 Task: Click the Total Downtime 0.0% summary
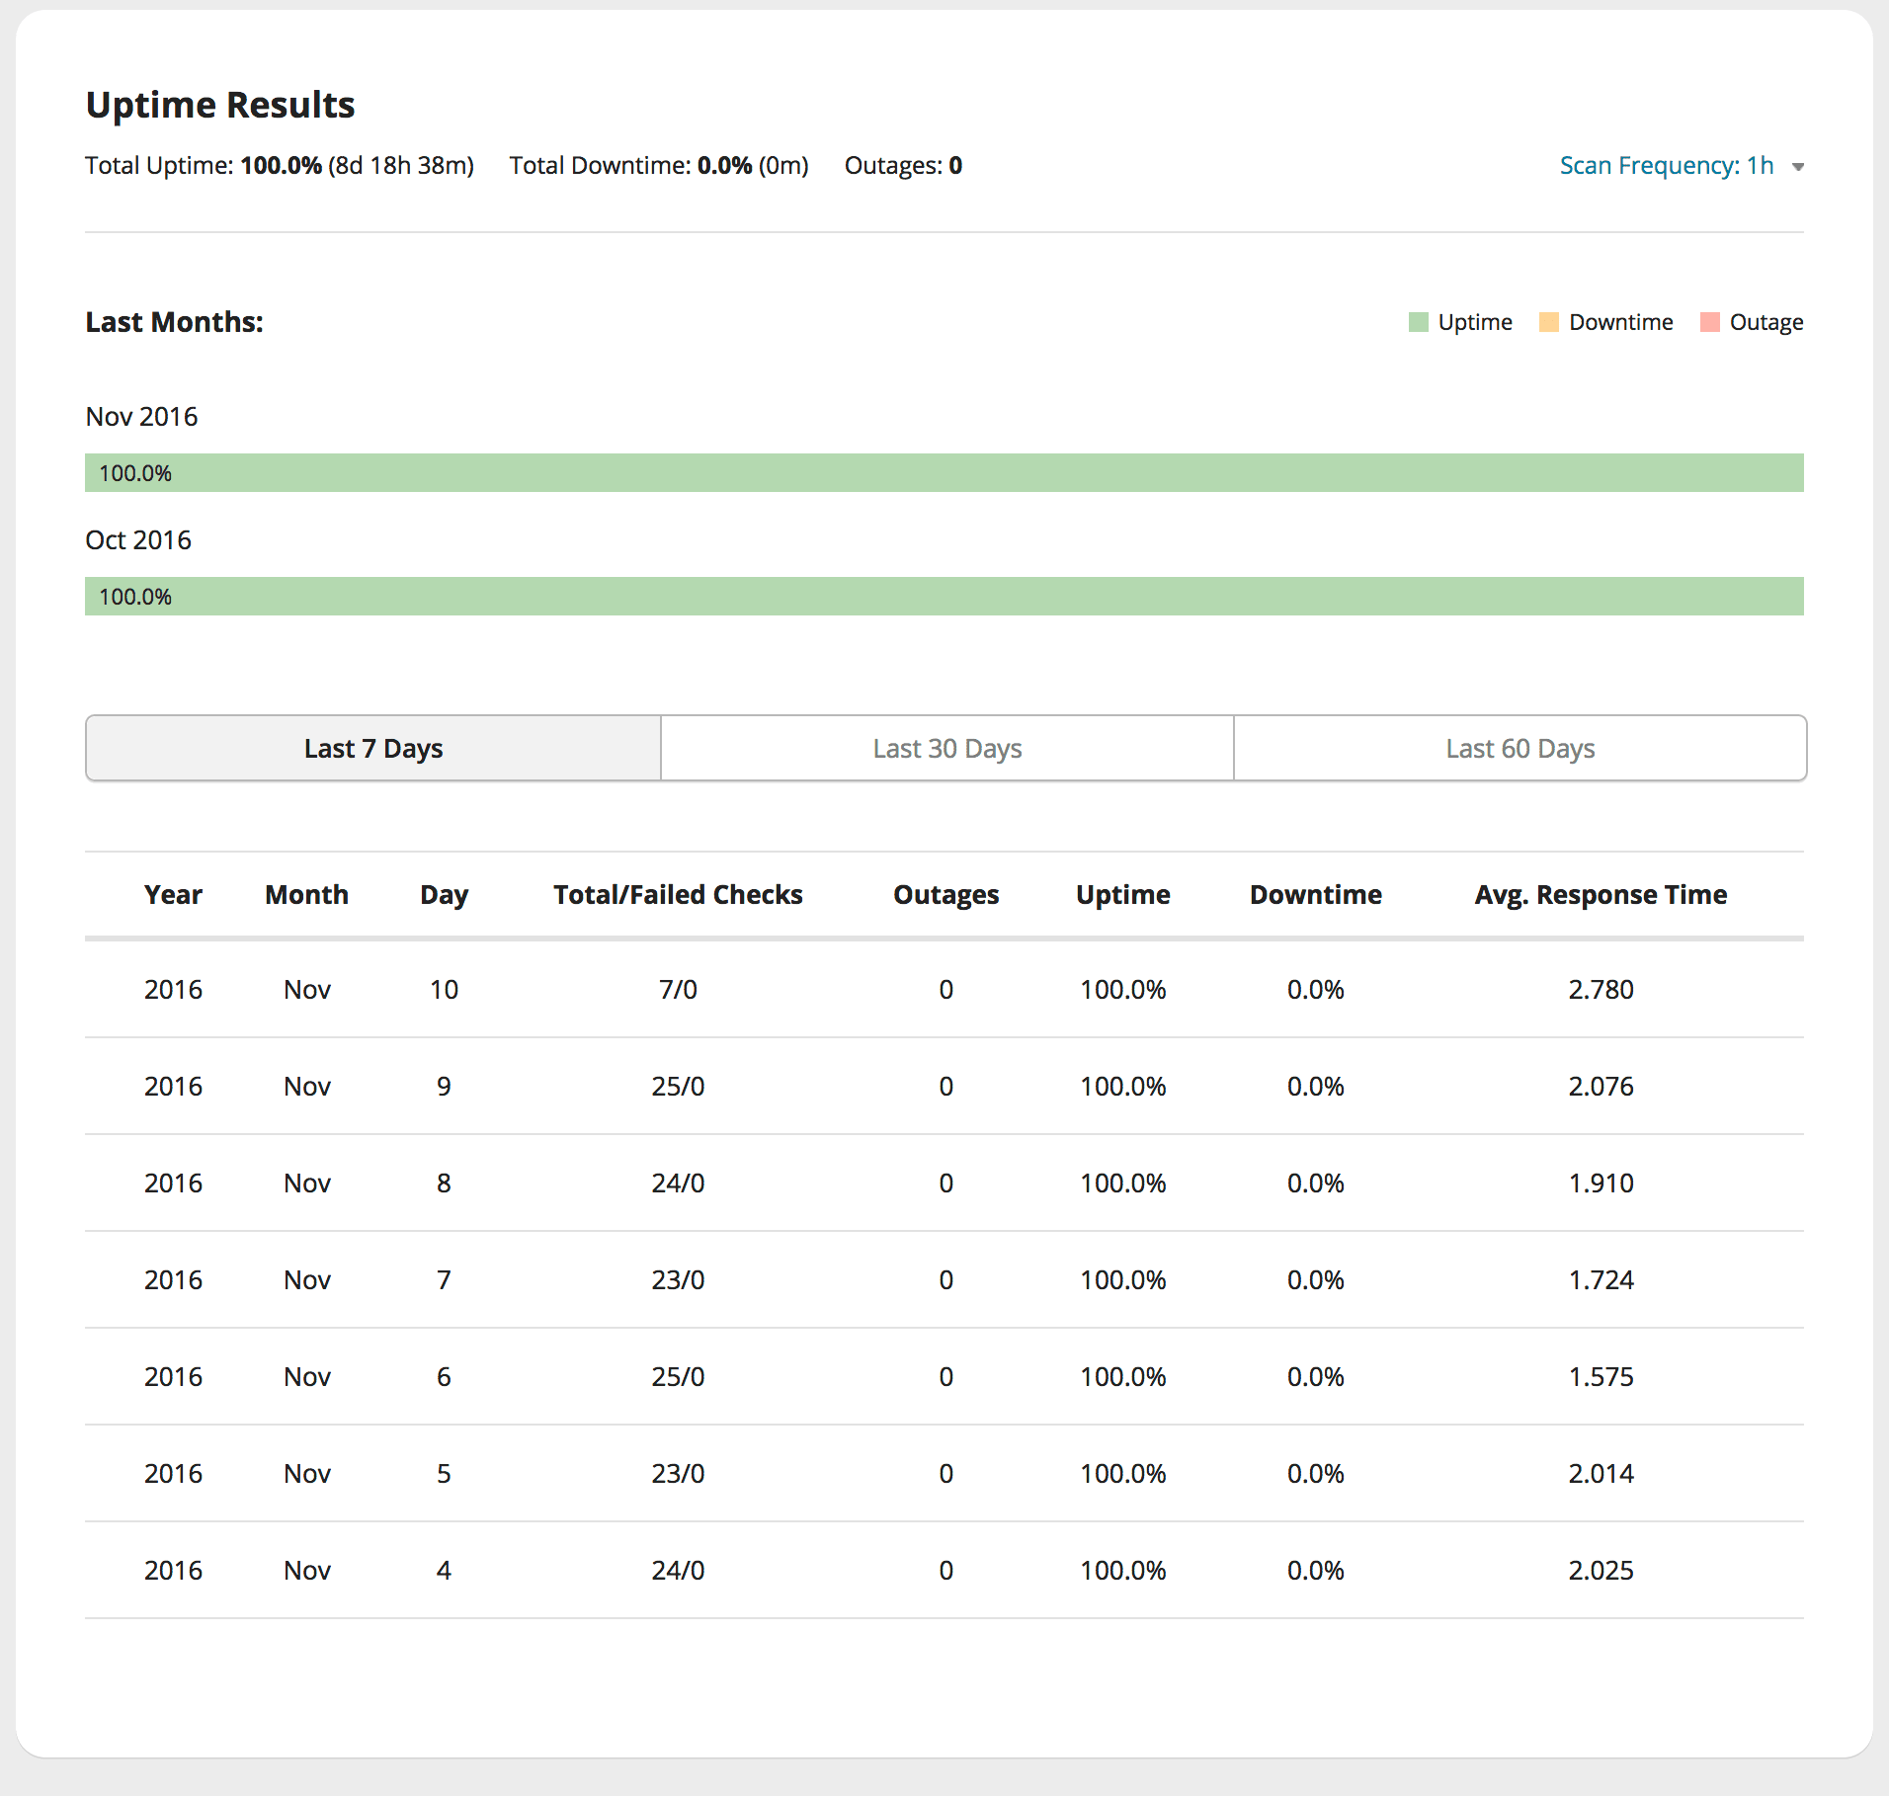pyautogui.click(x=659, y=165)
